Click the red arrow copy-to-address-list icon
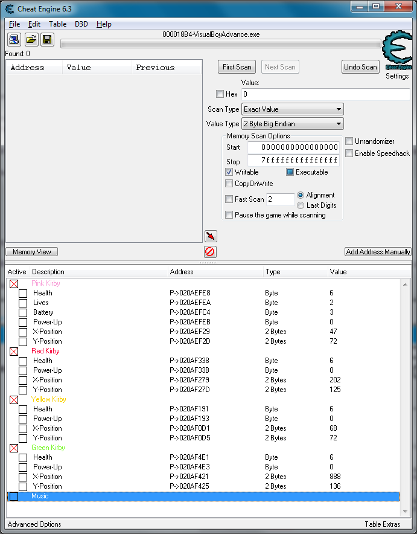The height and width of the screenshot is (534, 417). (210, 236)
